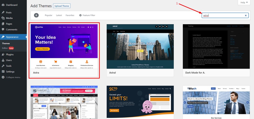Image resolution: width=254 pixels, height=119 pixels.
Task: Click the Users person icon
Action: [x=3, y=60]
